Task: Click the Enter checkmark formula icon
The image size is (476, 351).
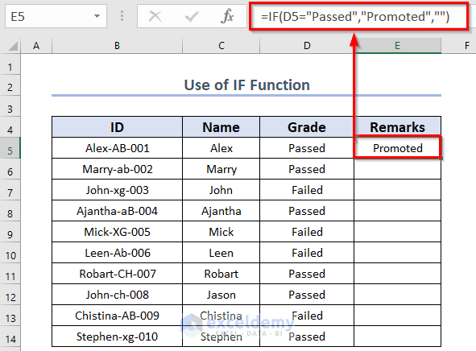Action: tap(192, 16)
